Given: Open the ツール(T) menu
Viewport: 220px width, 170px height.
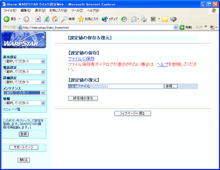Looking at the screenshot, I should 77,11.
